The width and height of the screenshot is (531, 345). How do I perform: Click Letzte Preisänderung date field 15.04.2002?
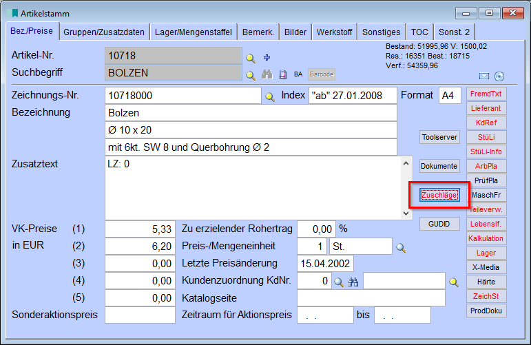325,264
